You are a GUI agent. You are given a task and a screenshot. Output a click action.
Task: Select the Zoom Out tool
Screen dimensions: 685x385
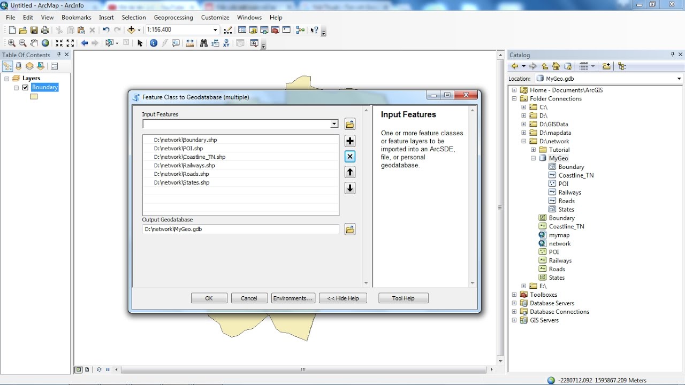coord(22,43)
